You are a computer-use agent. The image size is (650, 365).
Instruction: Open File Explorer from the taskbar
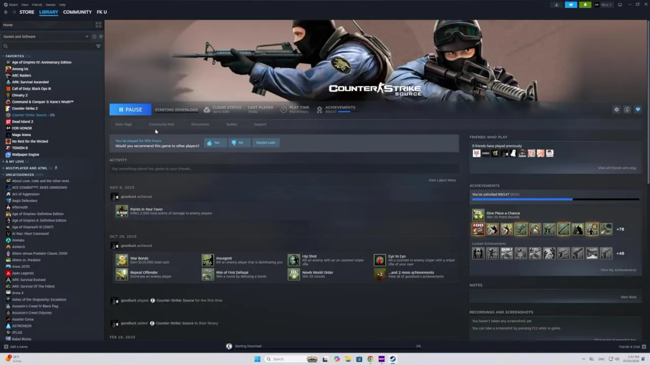[x=348, y=359]
